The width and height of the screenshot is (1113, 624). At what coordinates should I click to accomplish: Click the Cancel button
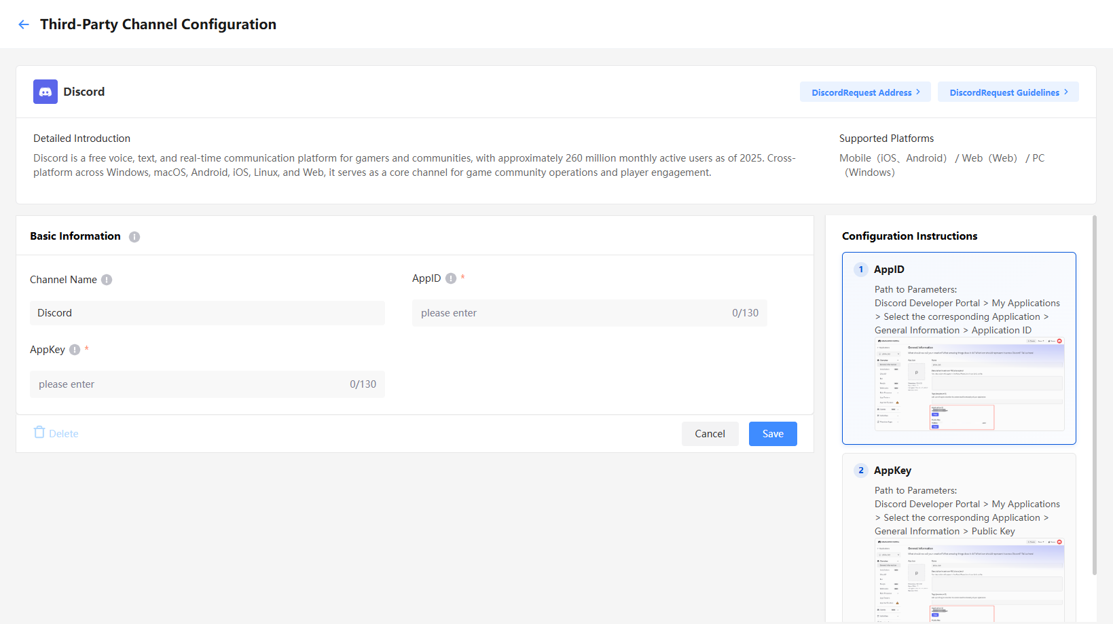(x=710, y=434)
